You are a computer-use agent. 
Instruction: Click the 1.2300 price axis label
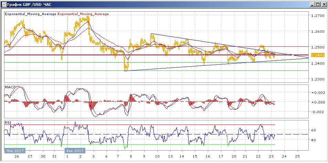[x=317, y=79]
